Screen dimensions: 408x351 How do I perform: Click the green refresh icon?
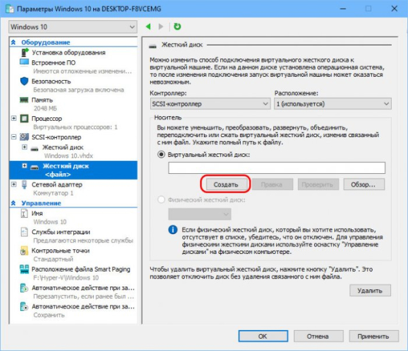point(177,26)
